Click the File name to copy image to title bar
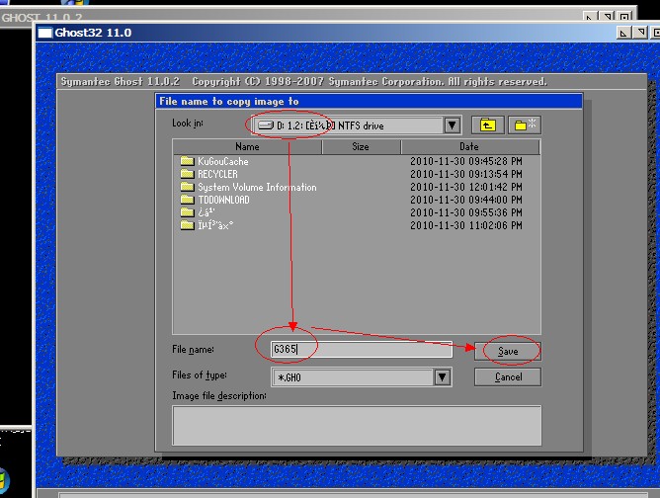The image size is (660, 498). click(369, 101)
